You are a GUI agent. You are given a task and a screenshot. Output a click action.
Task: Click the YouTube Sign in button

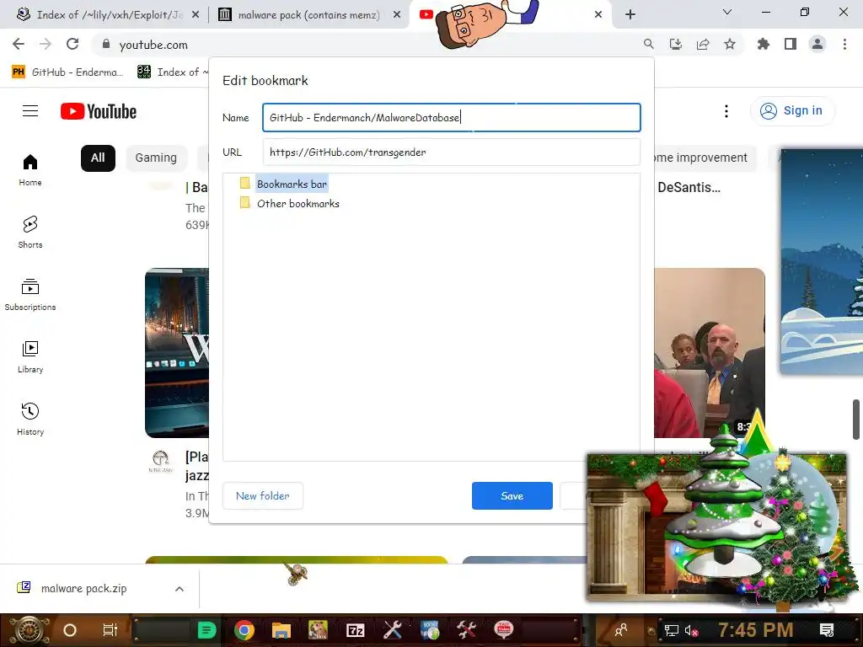(x=792, y=110)
